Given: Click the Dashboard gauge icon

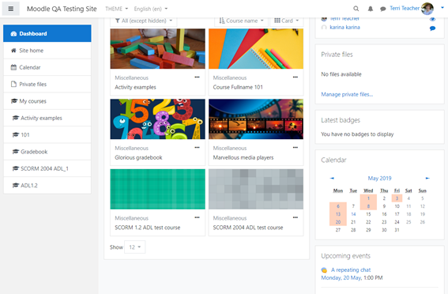Looking at the screenshot, I should pyautogui.click(x=13, y=34).
